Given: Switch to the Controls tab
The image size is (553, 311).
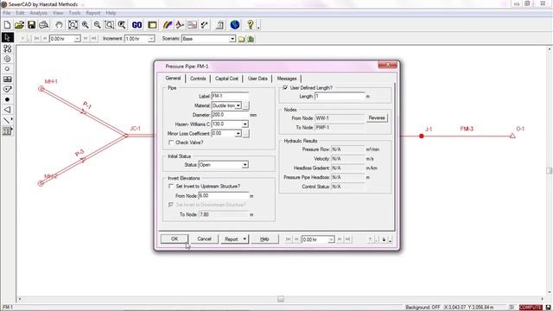Looking at the screenshot, I should tap(198, 79).
